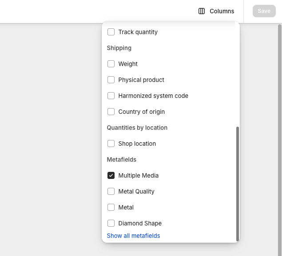282x256 pixels.
Task: Enable the Track quantity checkbox
Action: point(111,32)
